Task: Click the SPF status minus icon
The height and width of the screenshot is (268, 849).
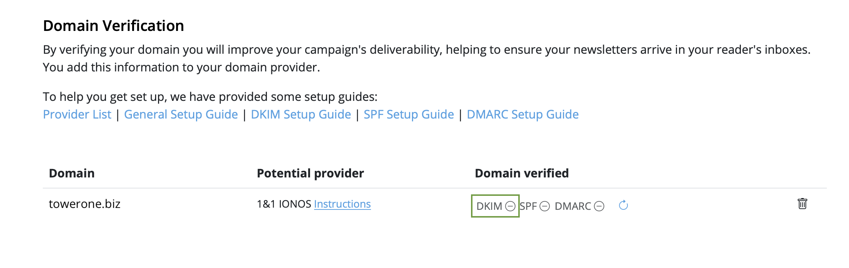Action: pyautogui.click(x=544, y=206)
